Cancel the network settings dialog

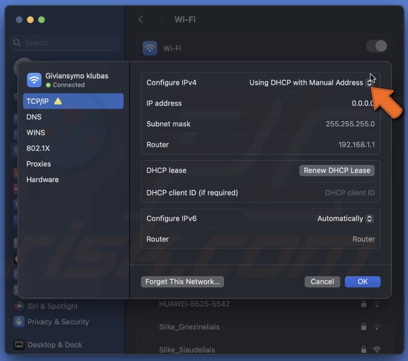(x=322, y=281)
